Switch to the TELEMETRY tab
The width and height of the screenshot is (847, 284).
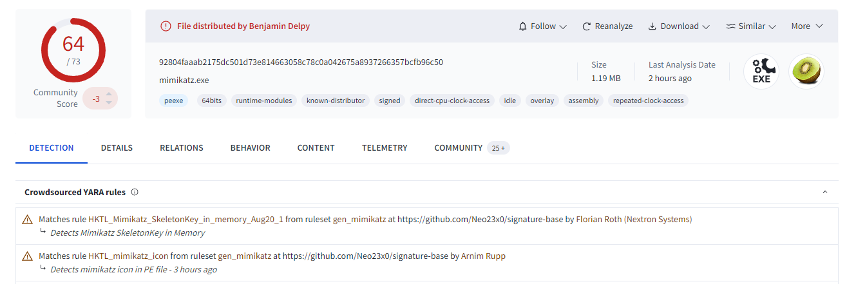385,147
